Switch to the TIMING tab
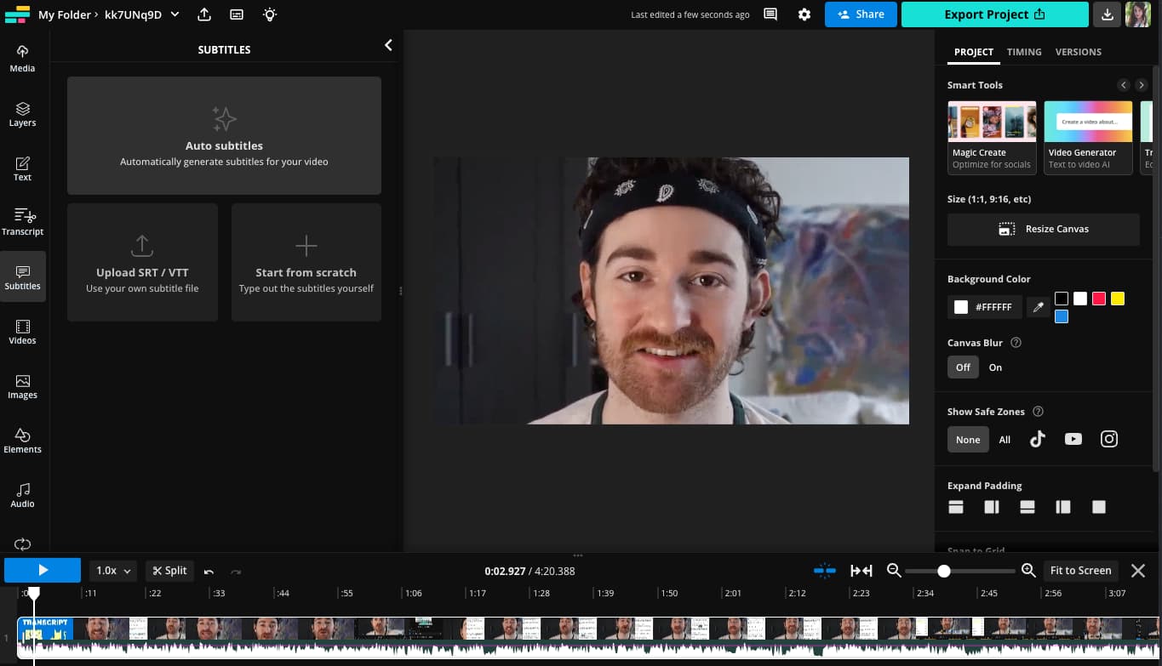Screen dimensions: 1162x666 [1024, 52]
